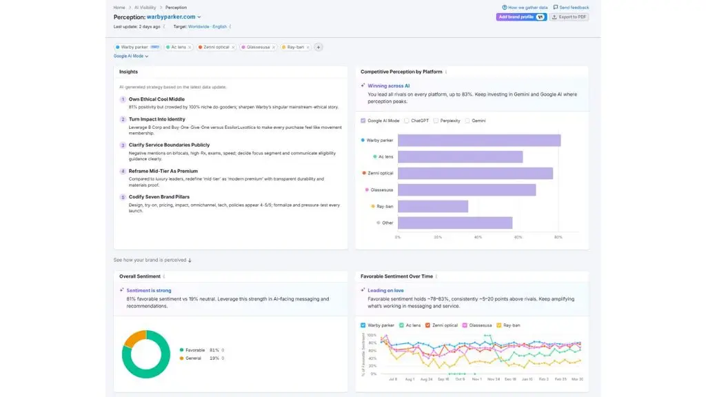The image size is (706, 397).
Task: Enable the ChatGPT platform checkbox
Action: [x=407, y=121]
